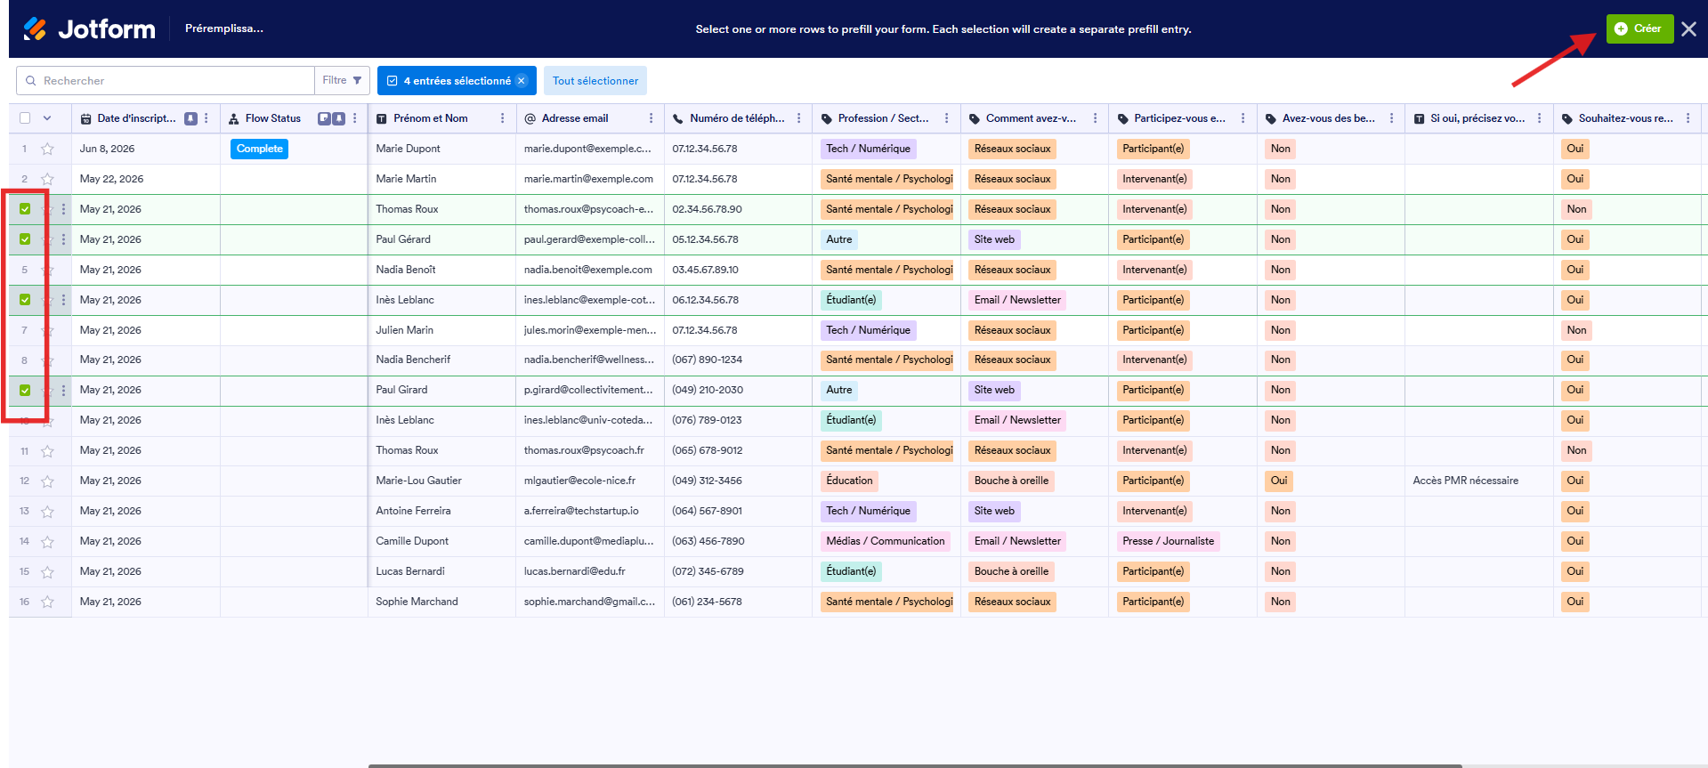Click pin icon in Date d'inscript column header

click(x=190, y=118)
